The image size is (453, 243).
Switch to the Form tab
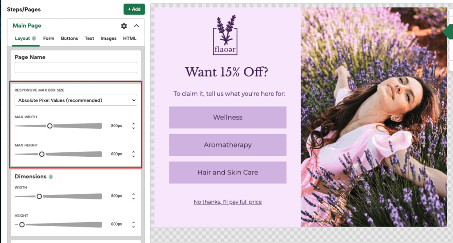(x=49, y=39)
